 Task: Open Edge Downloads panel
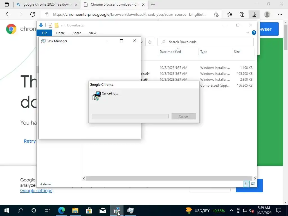[254, 14]
